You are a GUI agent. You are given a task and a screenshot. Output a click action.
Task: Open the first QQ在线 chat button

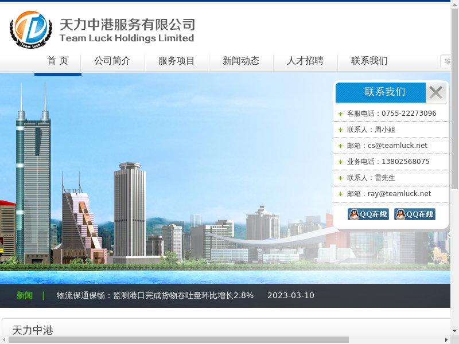[368, 214]
